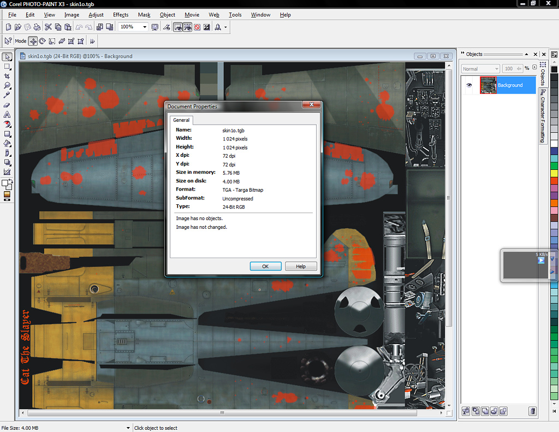Hide the Background object via eye icon
559x432 pixels.
click(x=468, y=85)
